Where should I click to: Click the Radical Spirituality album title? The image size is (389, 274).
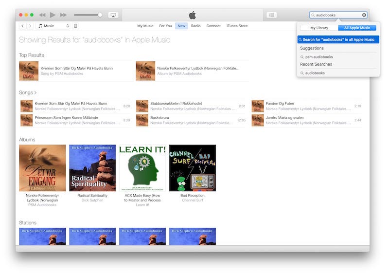(x=92, y=196)
